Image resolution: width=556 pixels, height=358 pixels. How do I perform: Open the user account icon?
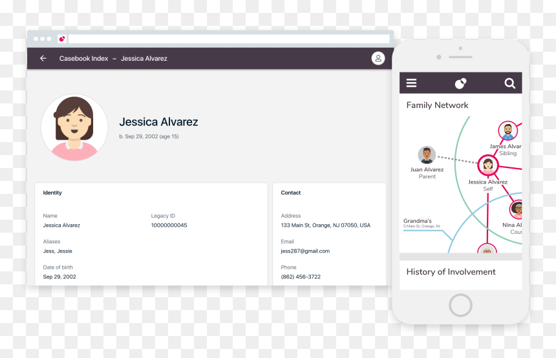click(x=378, y=58)
